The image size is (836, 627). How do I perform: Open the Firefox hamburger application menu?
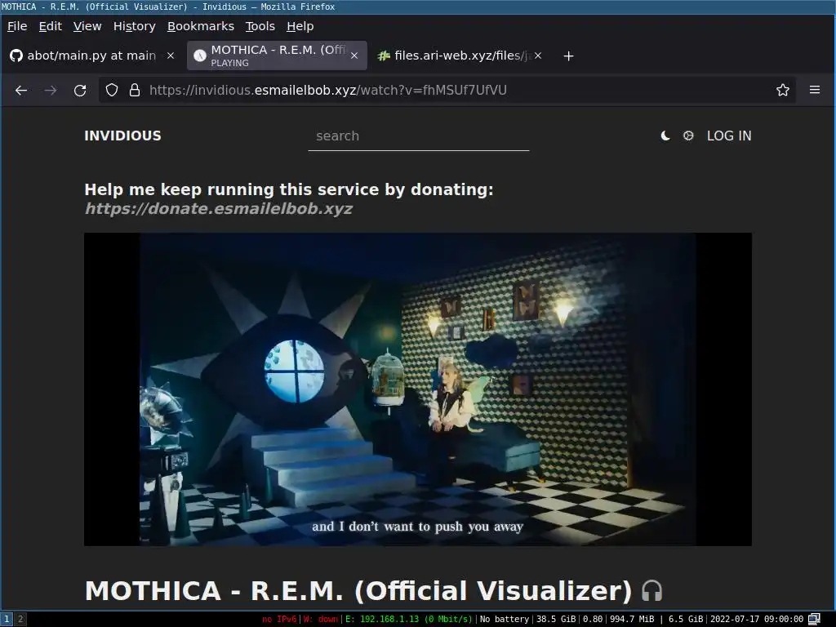pos(815,90)
